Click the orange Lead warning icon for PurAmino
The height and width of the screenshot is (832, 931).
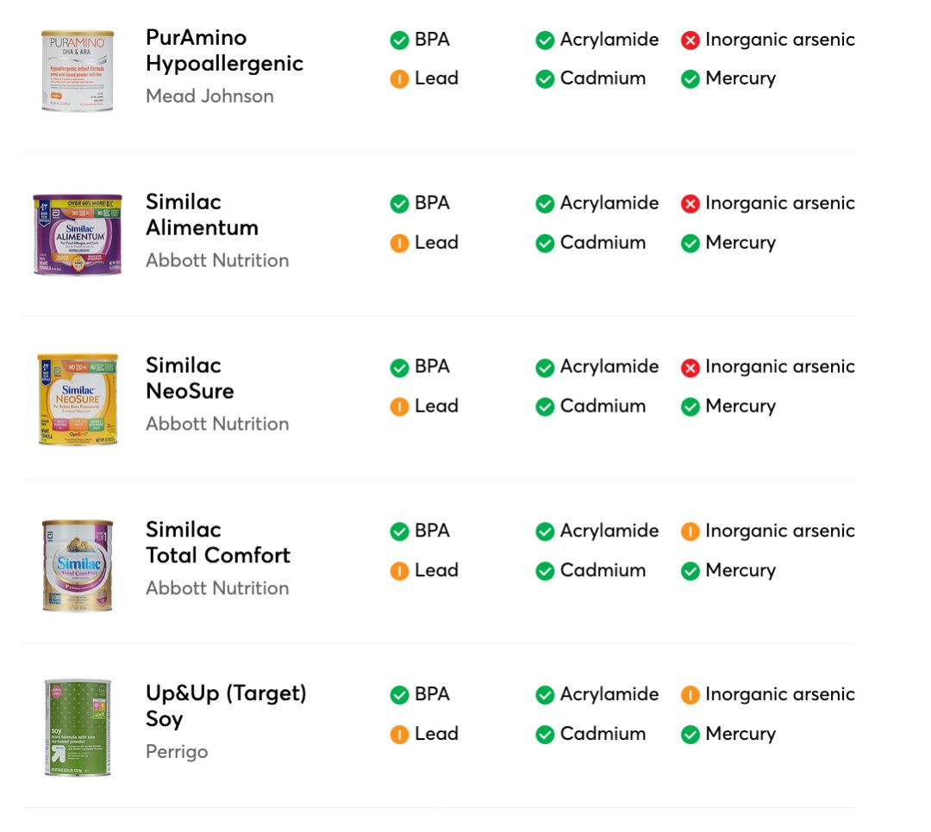coord(399,79)
